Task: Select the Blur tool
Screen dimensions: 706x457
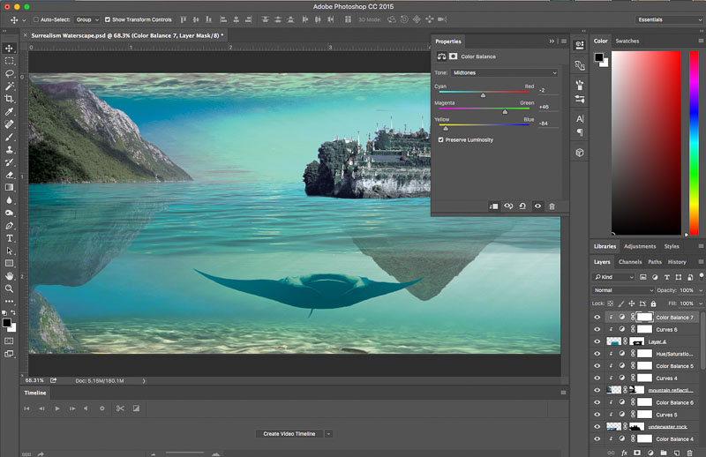Action: pos(9,200)
